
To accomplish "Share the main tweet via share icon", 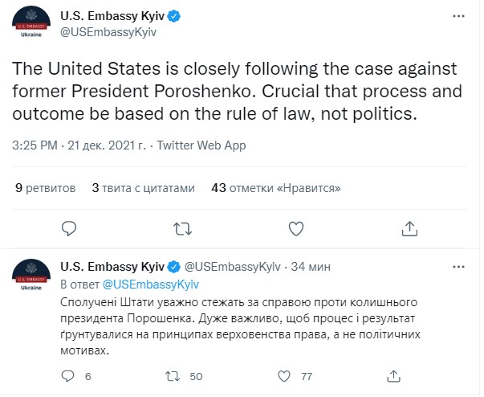I will click(410, 228).
